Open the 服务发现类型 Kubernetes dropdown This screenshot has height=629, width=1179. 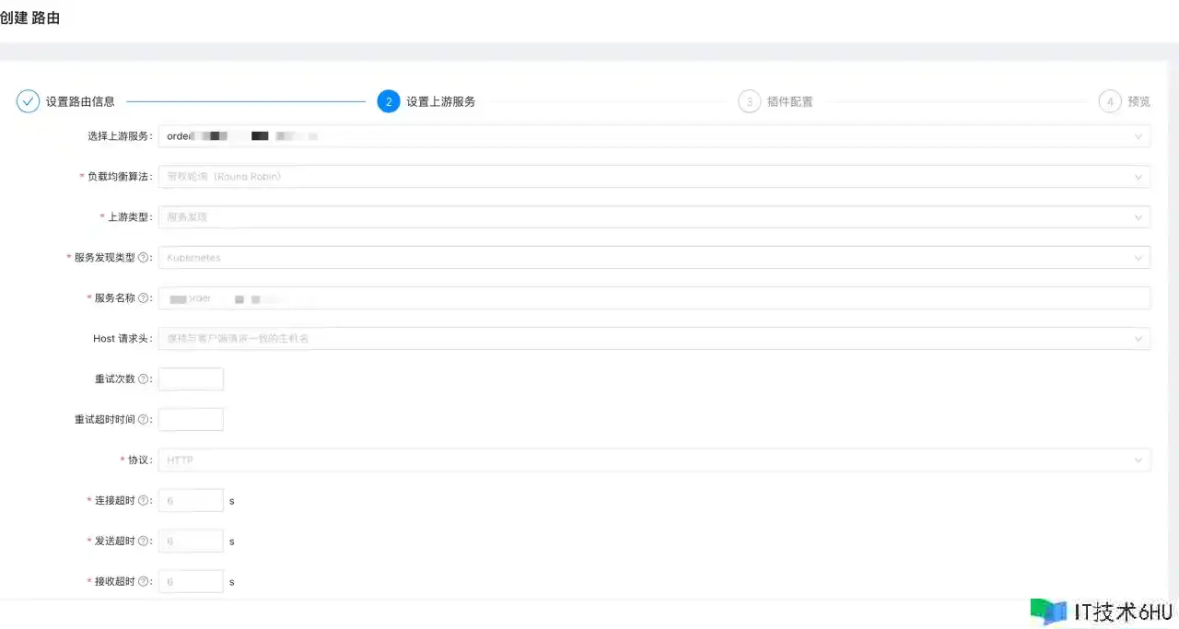654,258
